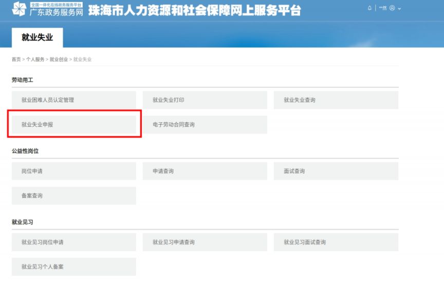Select the 就业失业 tab
The height and width of the screenshot is (282, 444).
tap(37, 37)
